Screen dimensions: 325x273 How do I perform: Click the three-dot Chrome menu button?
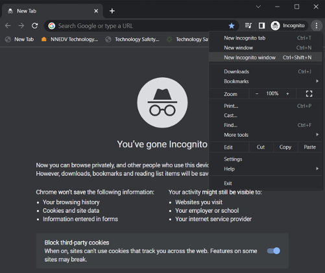(x=317, y=26)
